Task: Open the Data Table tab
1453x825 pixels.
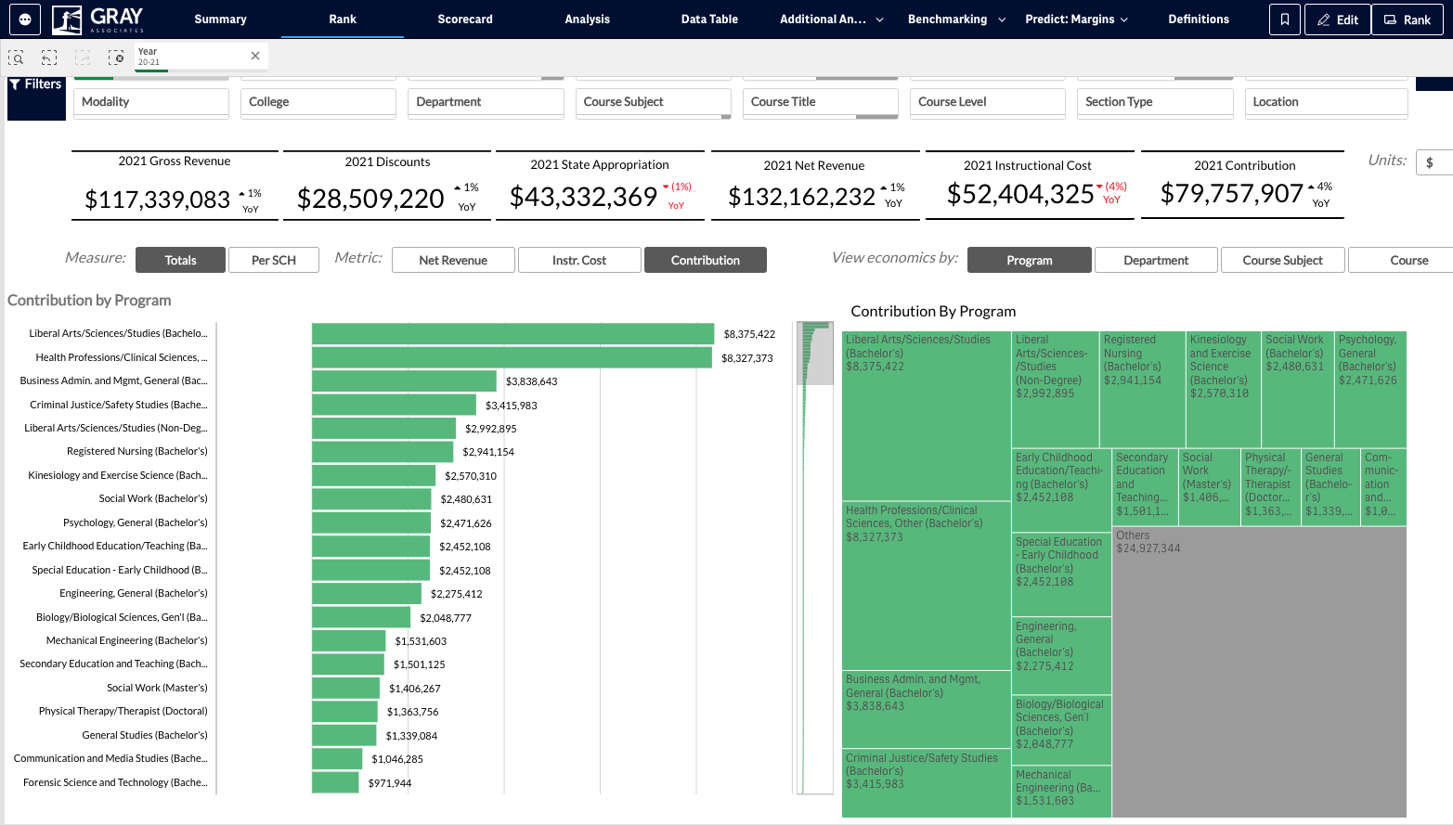Action: (x=709, y=19)
